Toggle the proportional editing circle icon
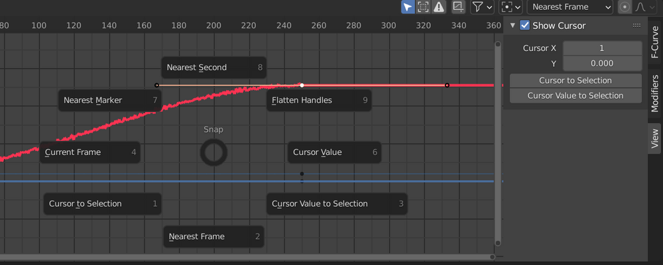663x265 pixels. pyautogui.click(x=624, y=7)
